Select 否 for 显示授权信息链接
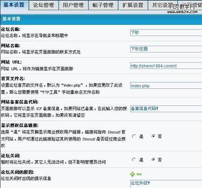202x188 pixels. [x=154, y=136]
